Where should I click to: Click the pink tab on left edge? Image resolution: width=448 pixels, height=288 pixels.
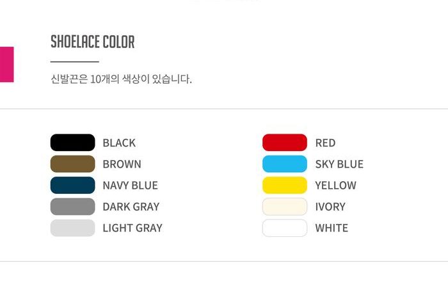(x=6, y=64)
